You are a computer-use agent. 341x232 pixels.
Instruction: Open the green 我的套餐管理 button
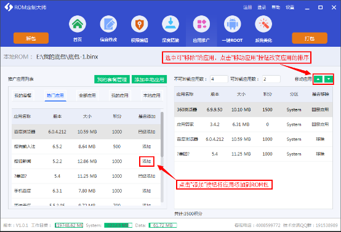point(112,79)
